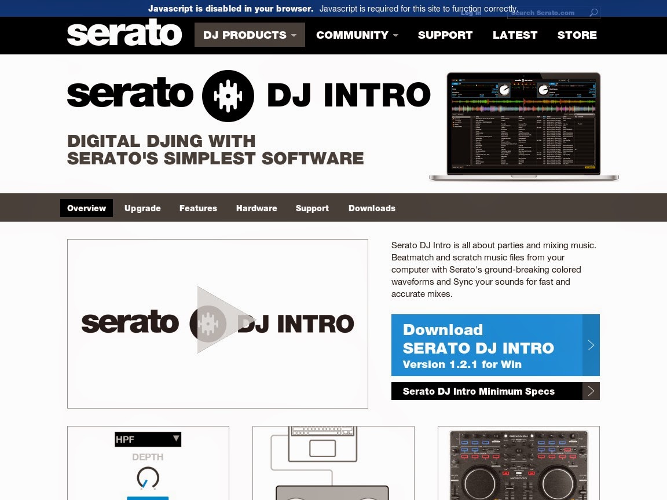667x500 pixels.
Task: Open the Latest section
Action: [x=515, y=35]
